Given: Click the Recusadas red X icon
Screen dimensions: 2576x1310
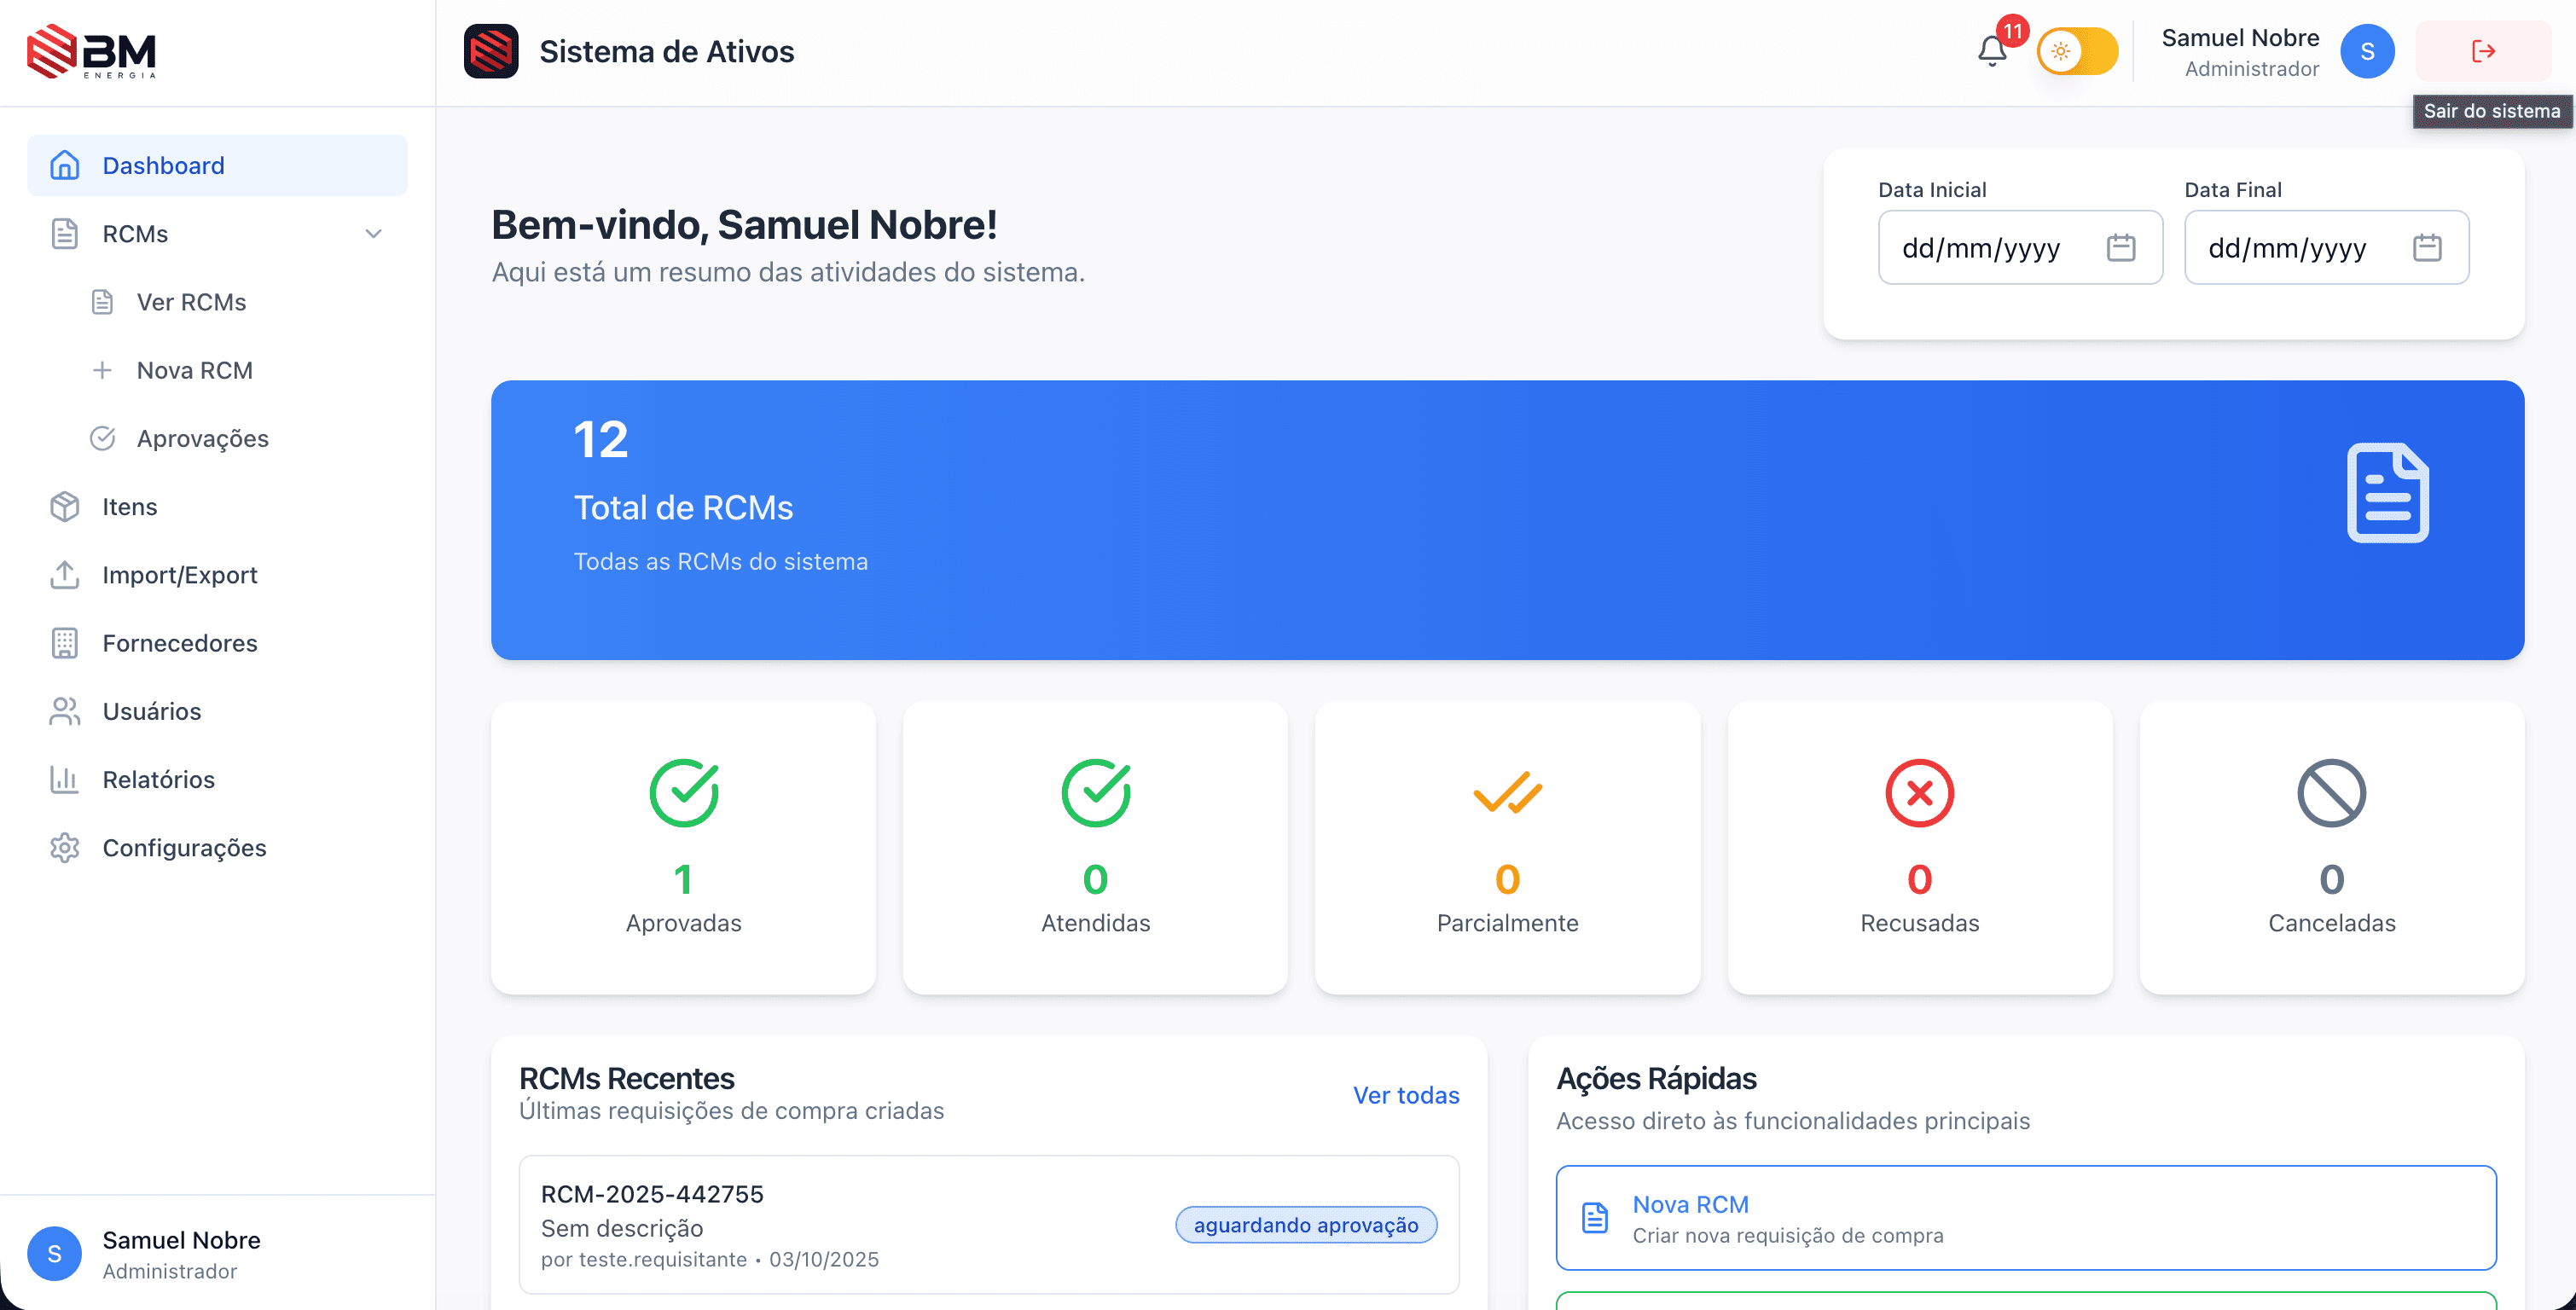Looking at the screenshot, I should [x=1919, y=793].
